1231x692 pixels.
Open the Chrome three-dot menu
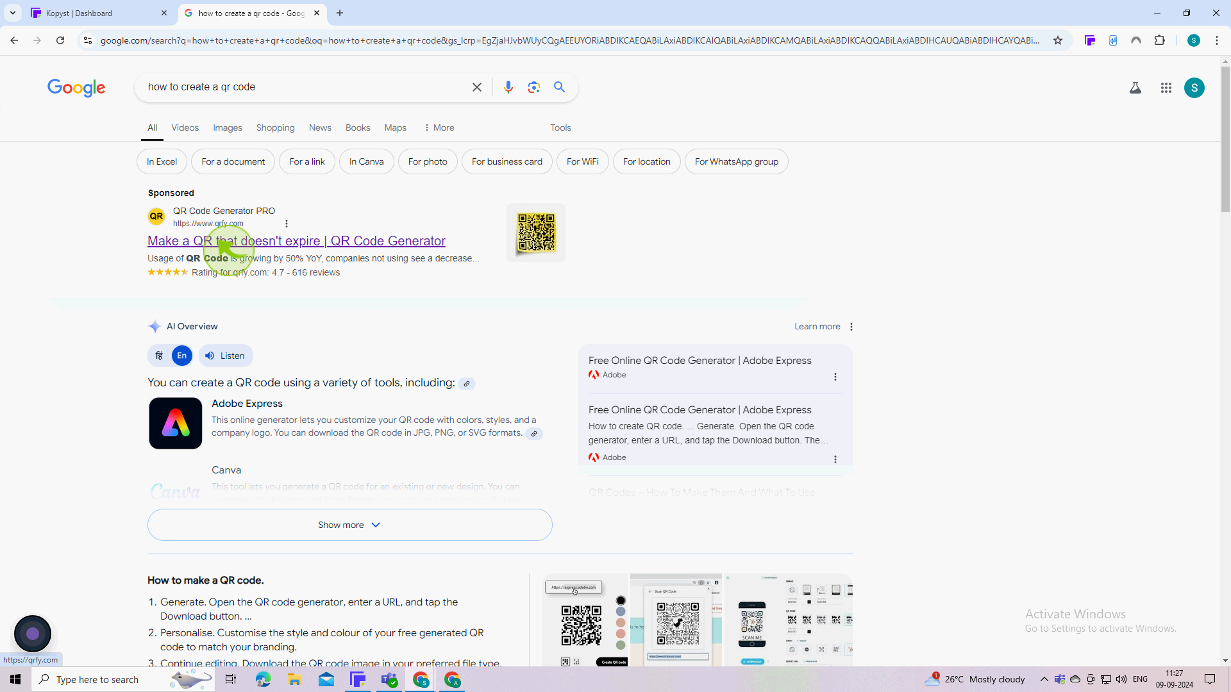click(x=1217, y=40)
